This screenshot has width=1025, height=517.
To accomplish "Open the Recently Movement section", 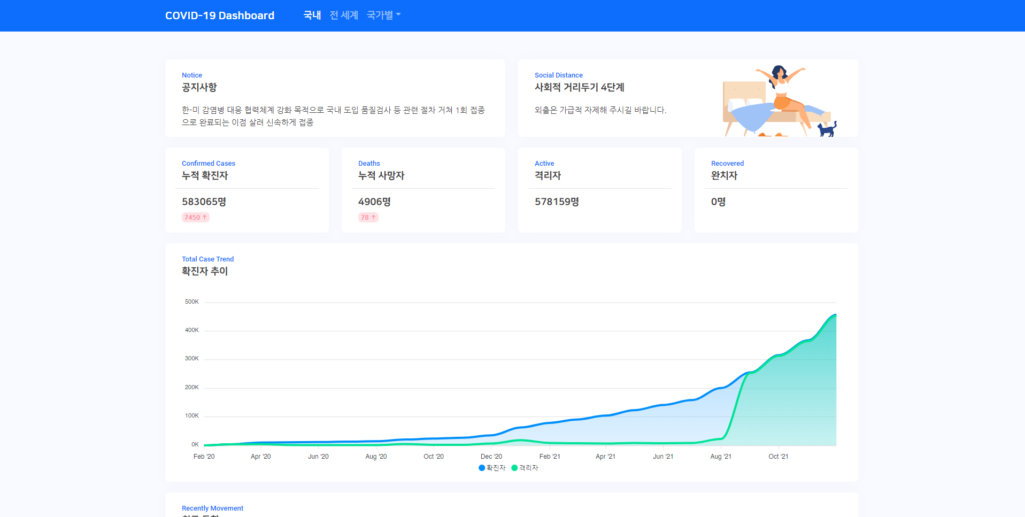I will pyautogui.click(x=212, y=508).
